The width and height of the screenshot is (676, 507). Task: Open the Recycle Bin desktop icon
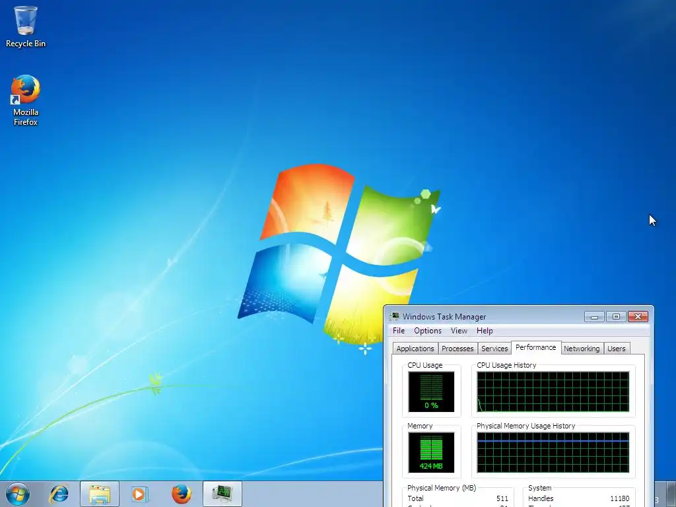(26, 26)
